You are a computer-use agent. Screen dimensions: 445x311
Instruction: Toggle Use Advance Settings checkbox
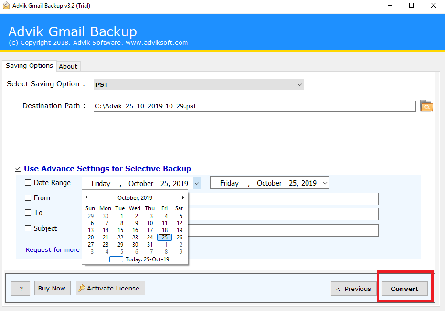point(18,169)
